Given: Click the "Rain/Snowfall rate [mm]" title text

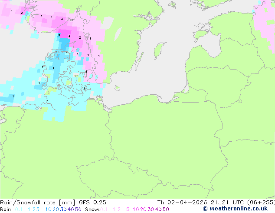Looking at the screenshot, I should tap(38, 203).
